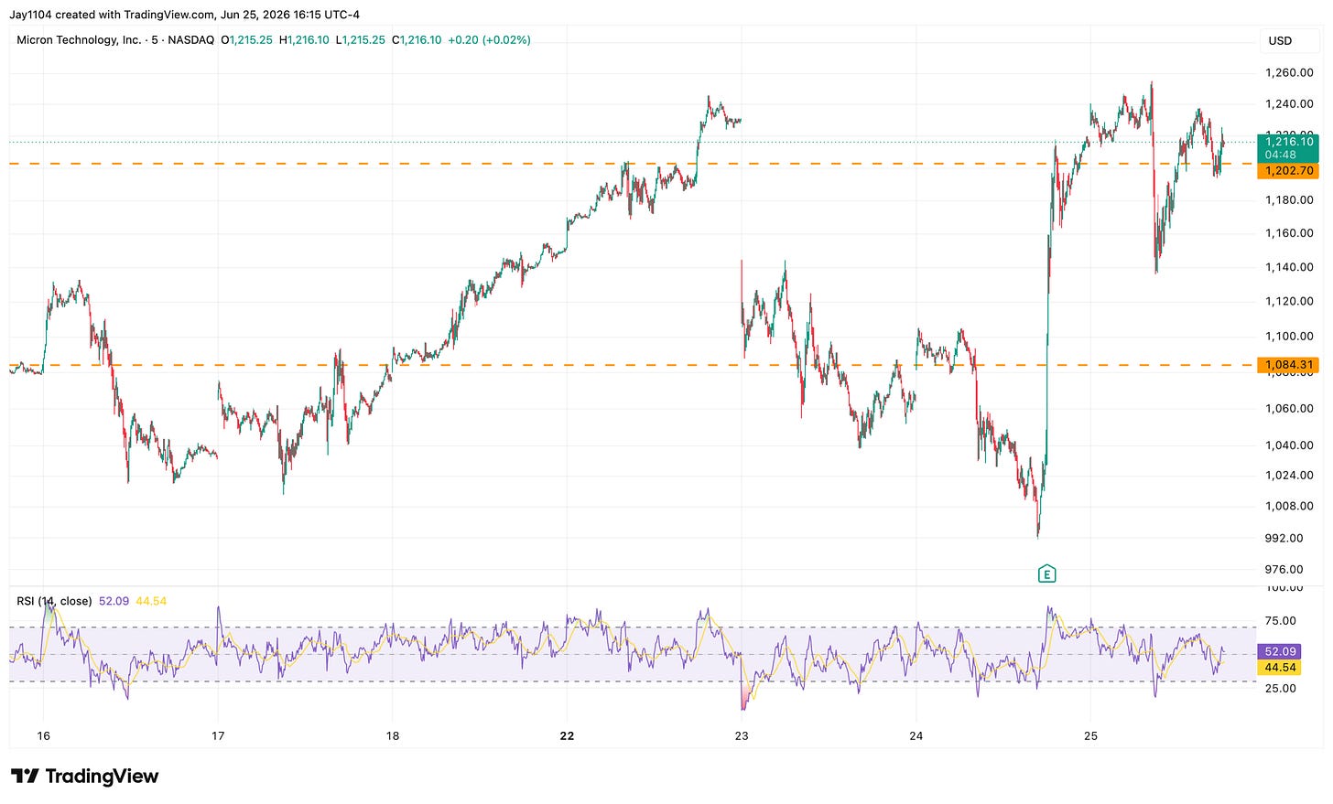Image resolution: width=1333 pixels, height=804 pixels.
Task: Click the 25.00 RSI axis label
Action: pos(1280,688)
